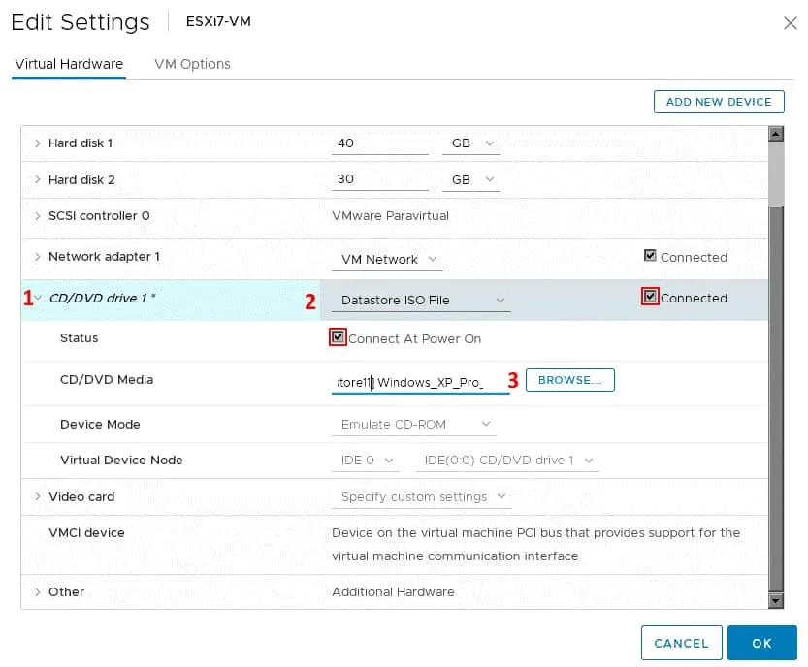
Task: Click the BROWSE button for CD/DVD media
Action: 569,380
